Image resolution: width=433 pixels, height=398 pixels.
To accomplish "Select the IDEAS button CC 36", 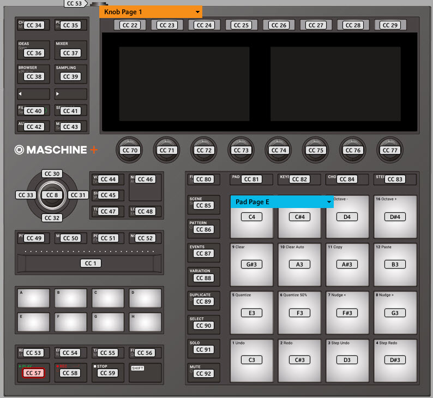I will point(33,50).
